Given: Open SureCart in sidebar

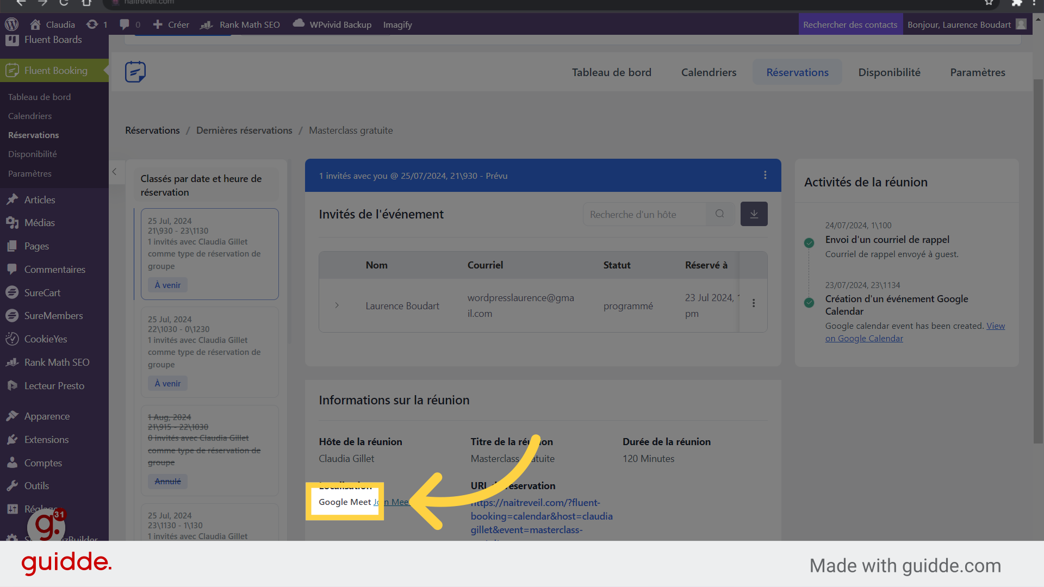Looking at the screenshot, I should tap(42, 293).
